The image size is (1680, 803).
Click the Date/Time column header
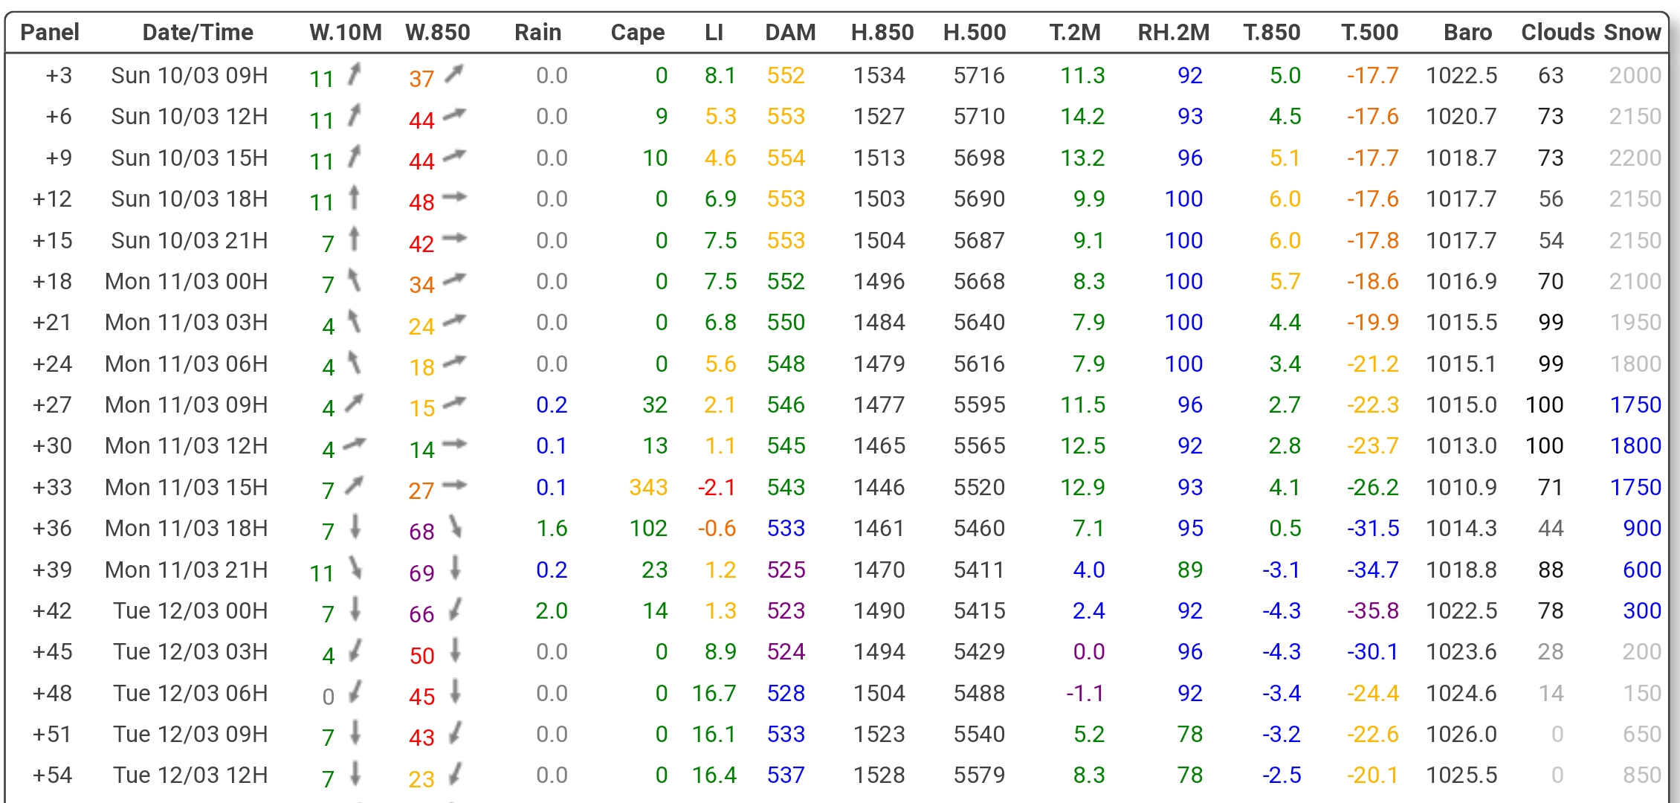198,32
